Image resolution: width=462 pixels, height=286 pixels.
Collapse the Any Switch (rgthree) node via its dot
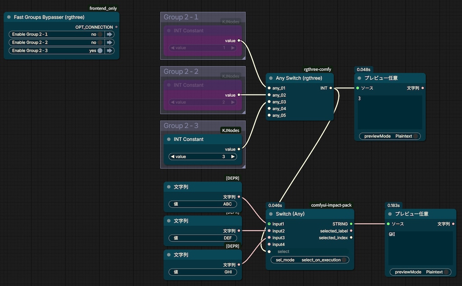click(x=271, y=78)
